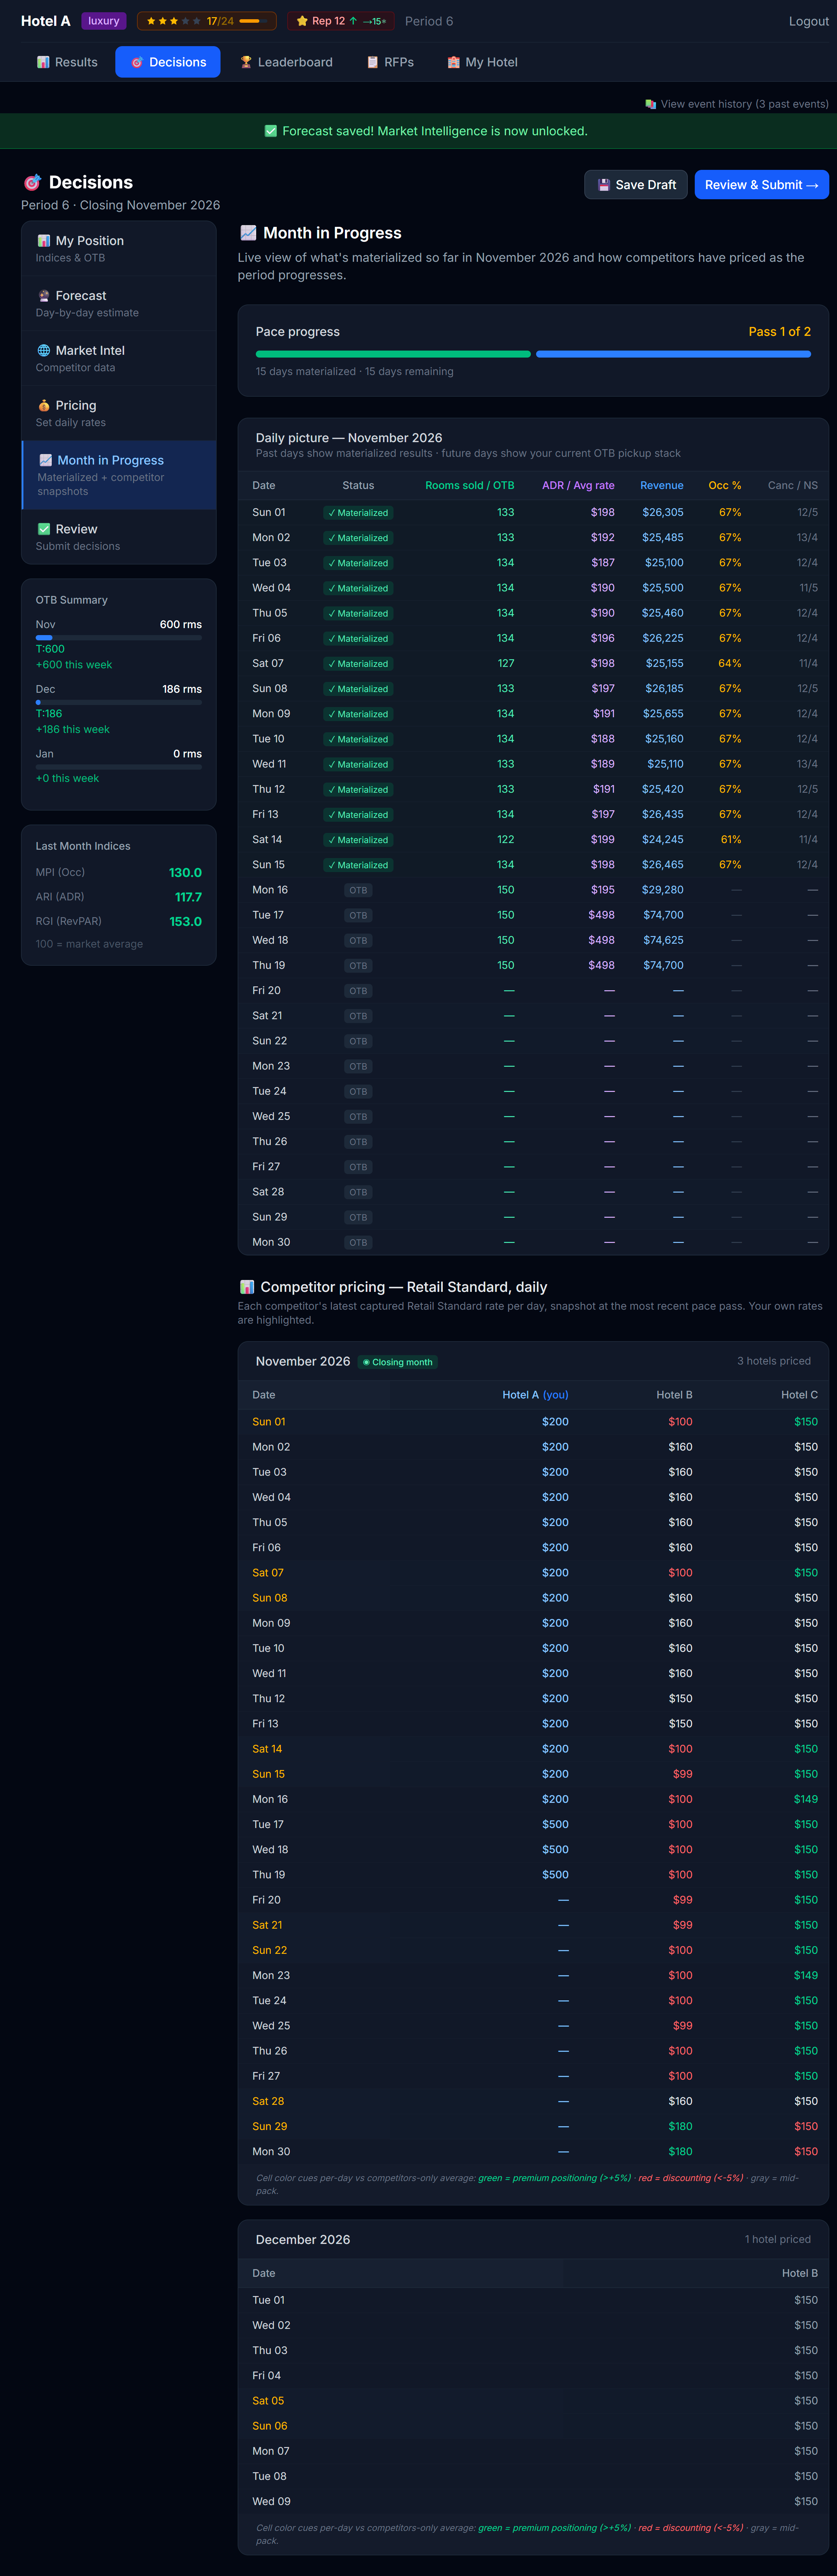Open the Leaderboard tab

click(x=286, y=62)
